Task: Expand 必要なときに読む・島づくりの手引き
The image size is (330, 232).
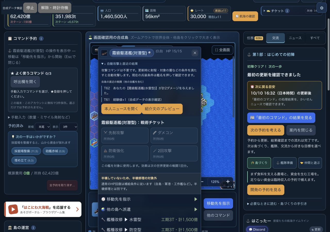Action: pos(277,204)
